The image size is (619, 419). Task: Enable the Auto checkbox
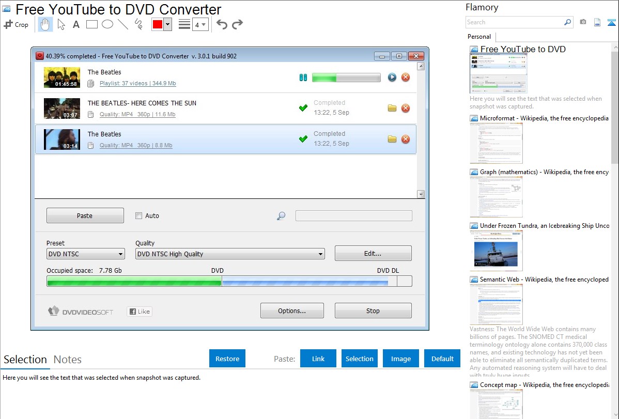(x=138, y=215)
